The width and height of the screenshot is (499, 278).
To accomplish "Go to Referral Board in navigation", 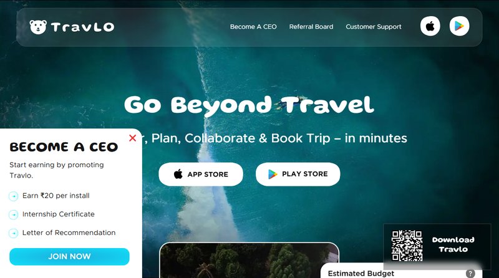I will (311, 27).
